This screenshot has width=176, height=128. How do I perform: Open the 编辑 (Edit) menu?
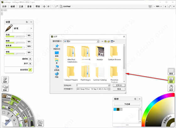13,6
